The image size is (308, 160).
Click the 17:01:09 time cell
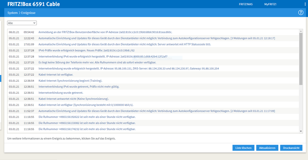pyautogui.click(x=29, y=44)
